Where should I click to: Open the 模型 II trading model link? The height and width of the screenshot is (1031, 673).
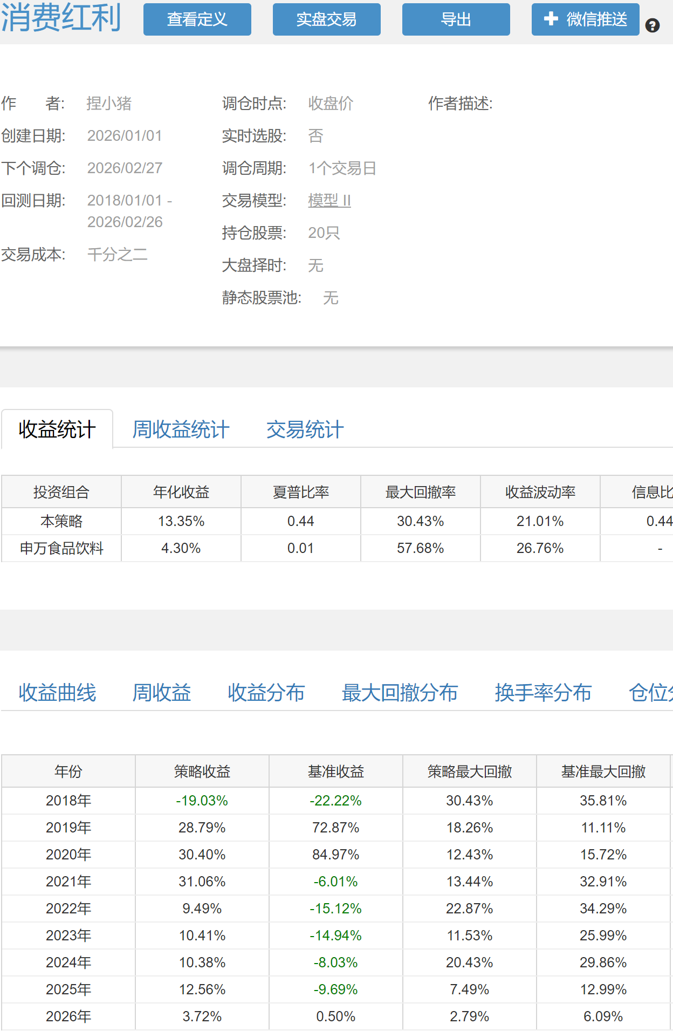click(x=329, y=201)
